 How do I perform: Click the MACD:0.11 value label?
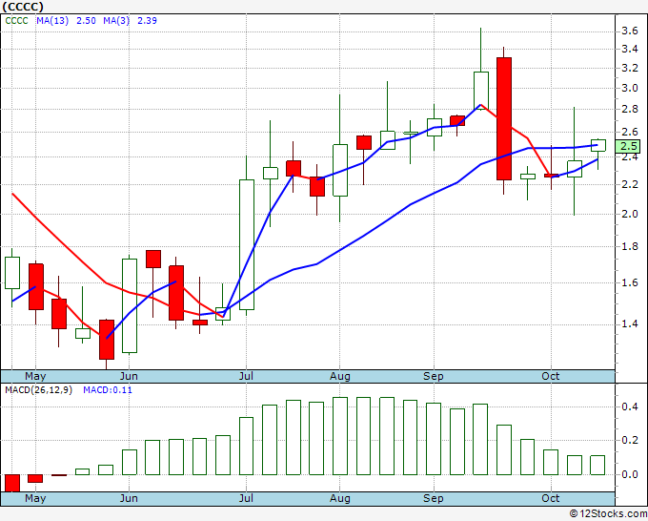108,390
